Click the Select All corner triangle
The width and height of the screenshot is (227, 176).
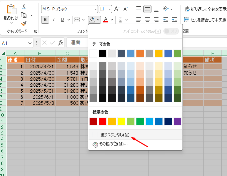[x=3, y=53]
